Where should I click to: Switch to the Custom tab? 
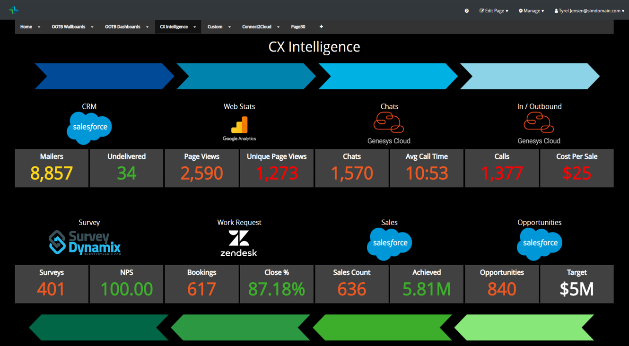[215, 27]
